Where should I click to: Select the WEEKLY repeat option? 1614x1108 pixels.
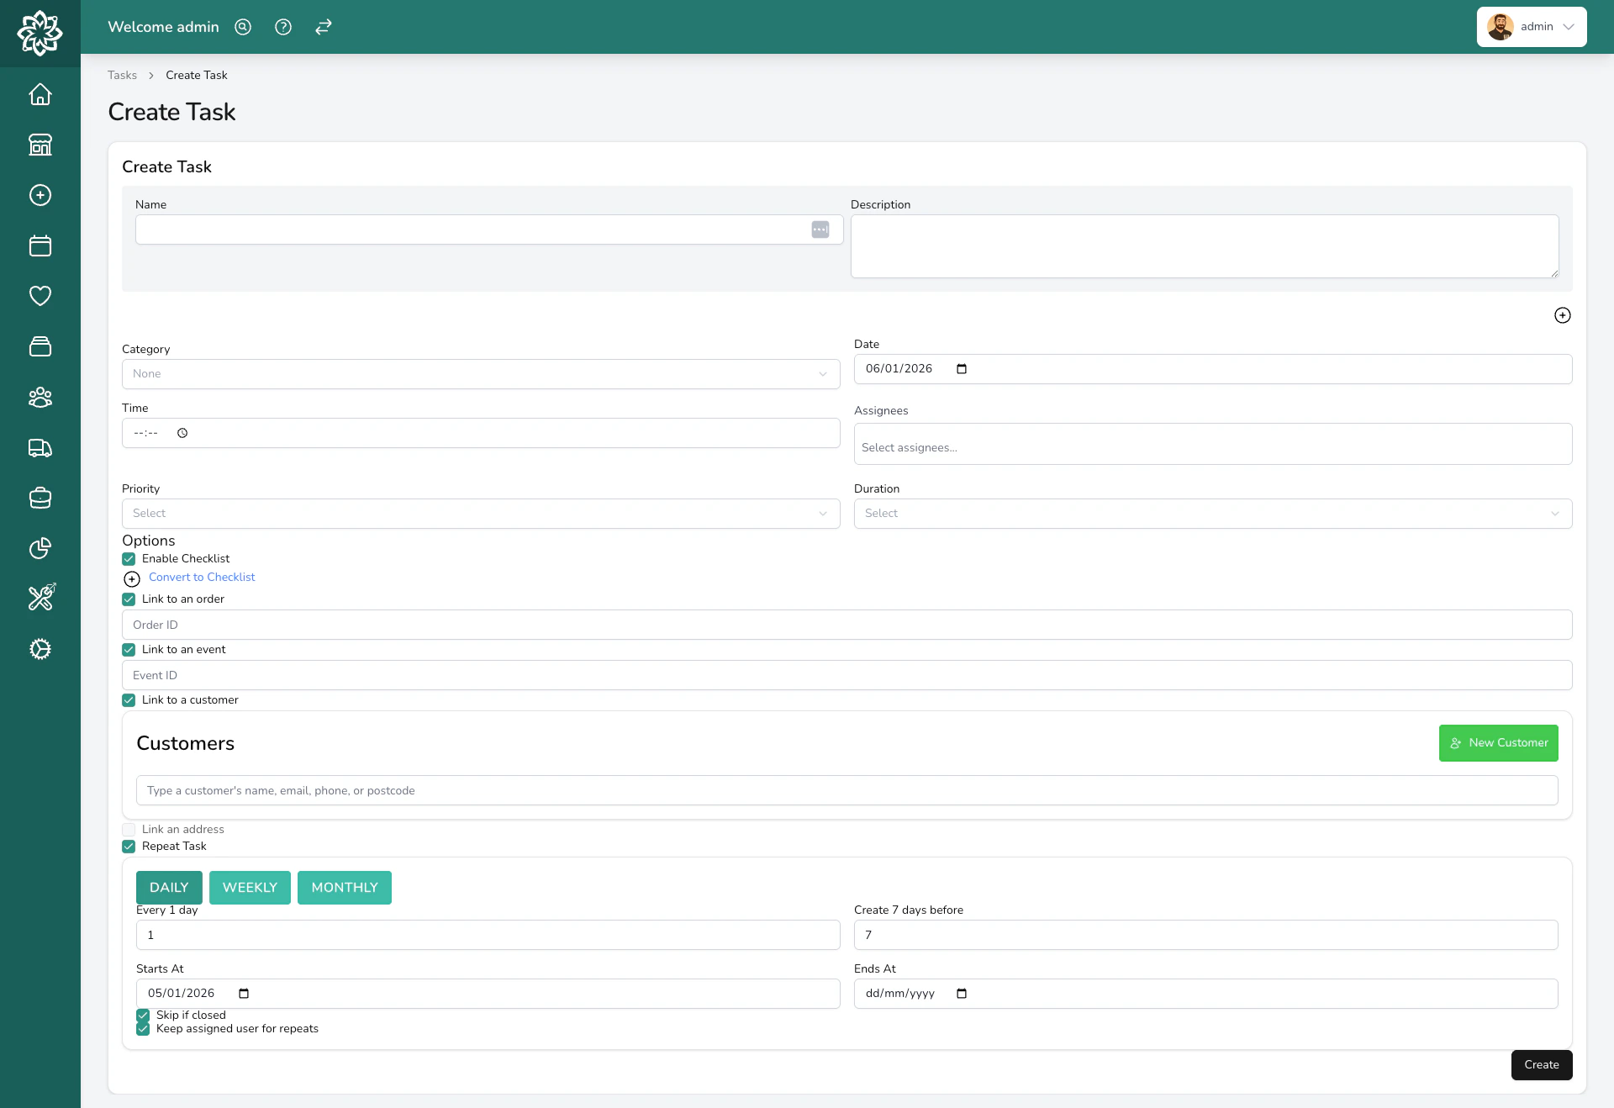[x=250, y=887]
